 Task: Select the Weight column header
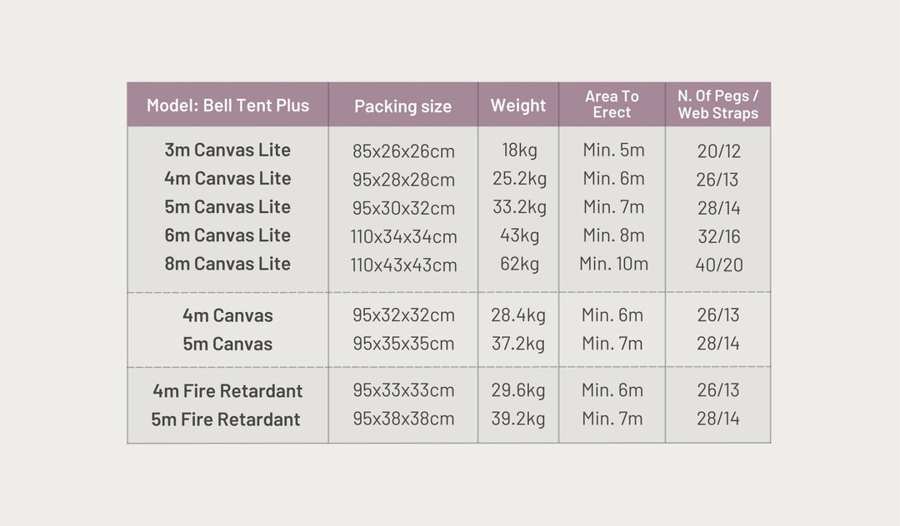[x=517, y=105]
